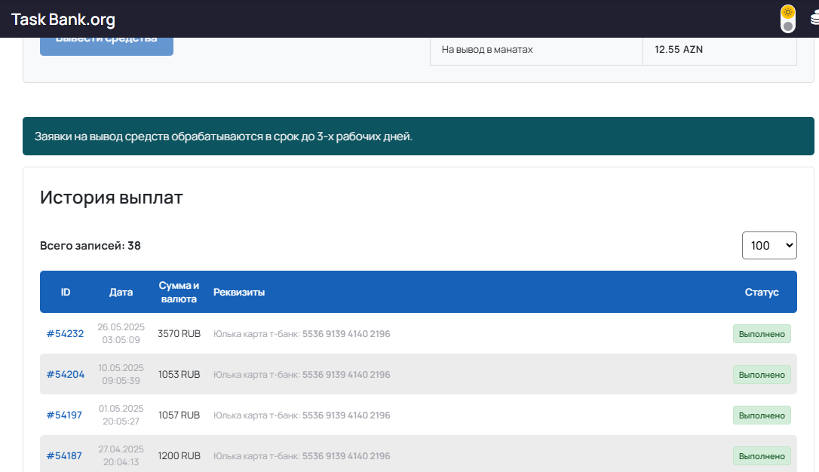Click the Реквизиты column header
This screenshot has width=819, height=472.
pos(239,293)
